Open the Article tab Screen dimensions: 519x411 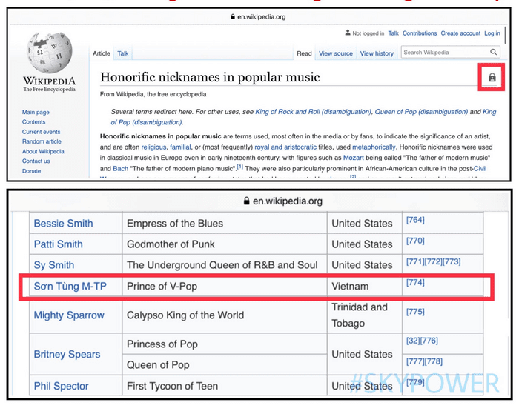pos(102,53)
